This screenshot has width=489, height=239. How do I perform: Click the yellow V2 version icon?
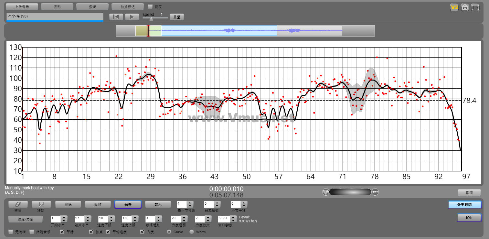[454, 7]
